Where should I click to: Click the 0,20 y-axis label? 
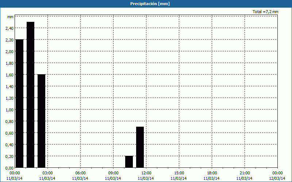[x=9, y=157]
